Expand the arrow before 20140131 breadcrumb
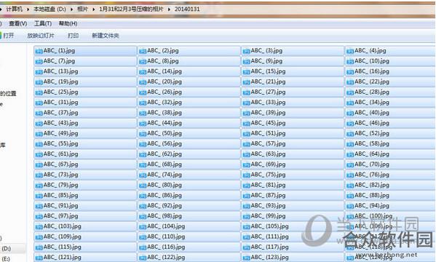Image resolution: width=436 pixels, height=262 pixels. point(169,9)
